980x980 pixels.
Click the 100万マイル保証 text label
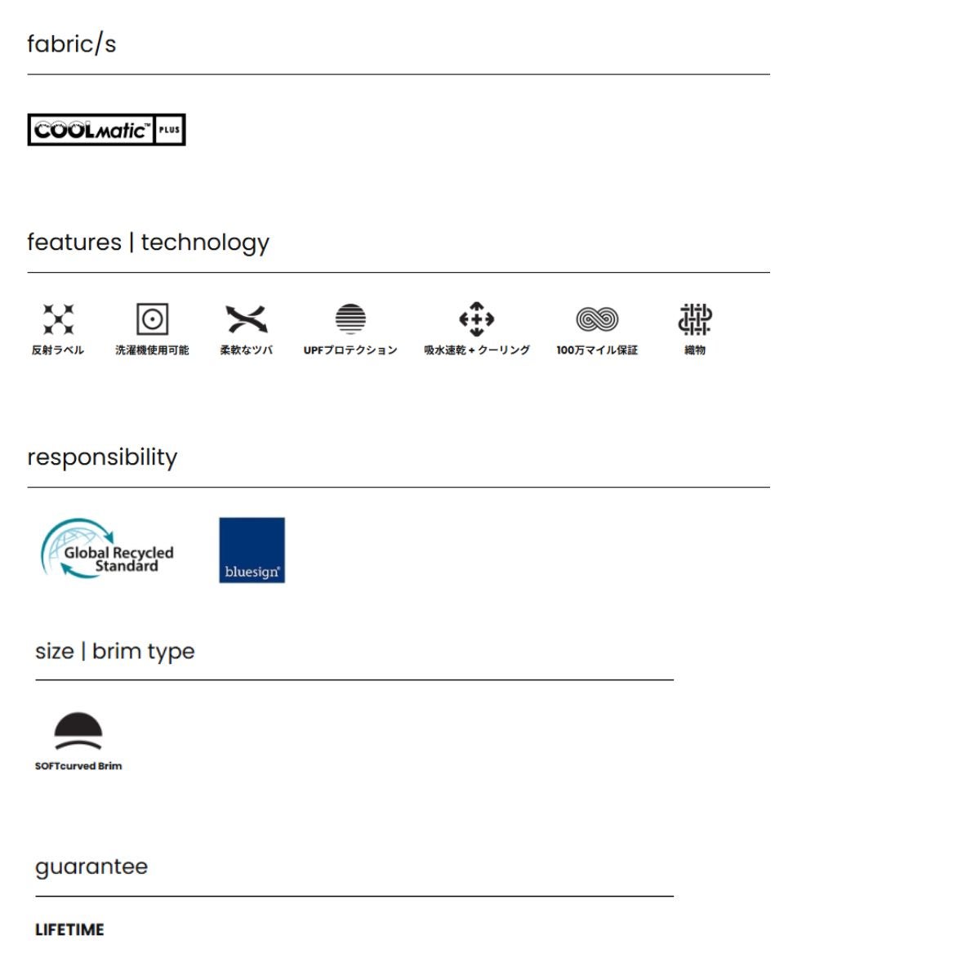(597, 350)
